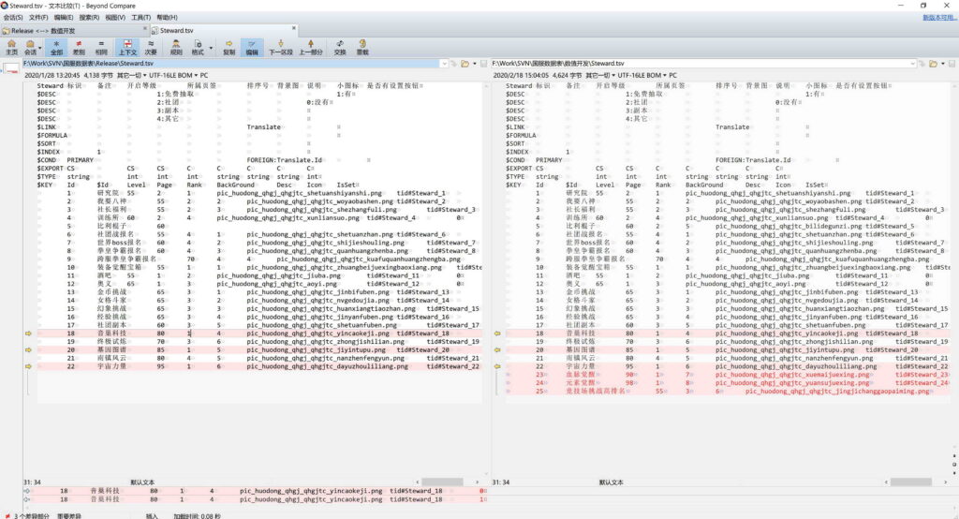Image resolution: width=959 pixels, height=519 pixels.
Task: Expand the 格式 (Format) dropdown arrow
Action: click(x=212, y=48)
